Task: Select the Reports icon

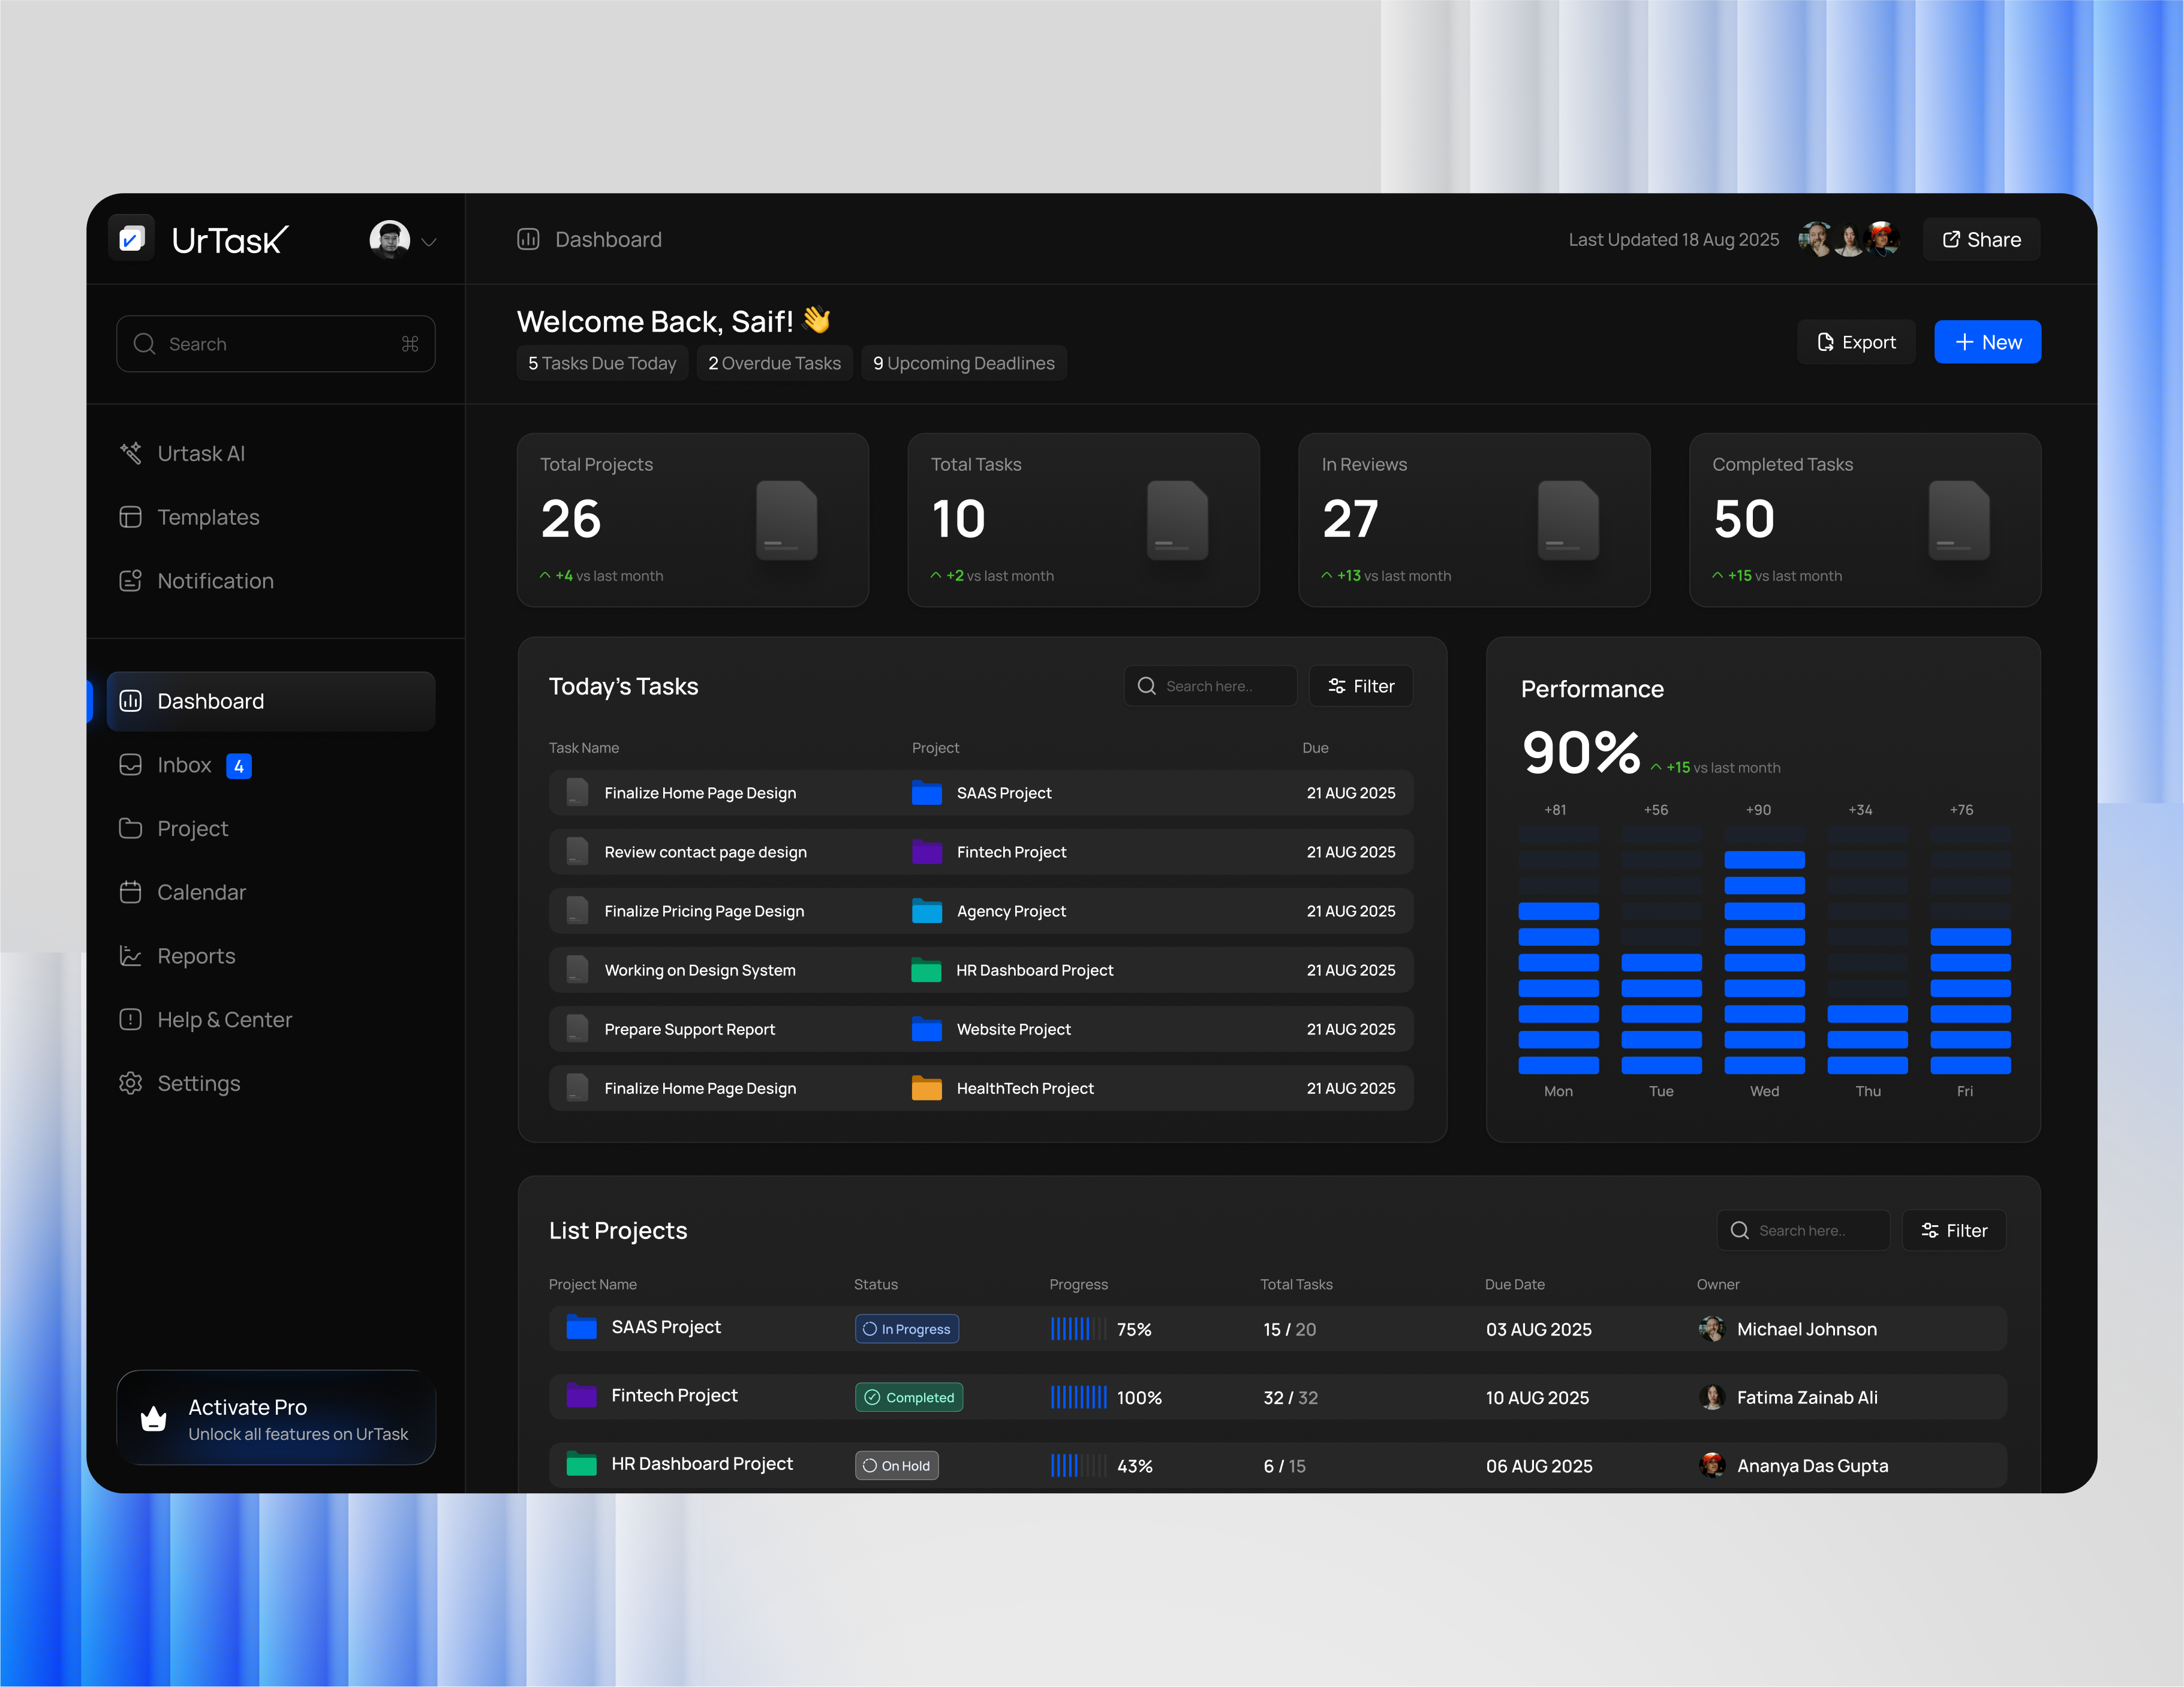Action: click(x=131, y=956)
